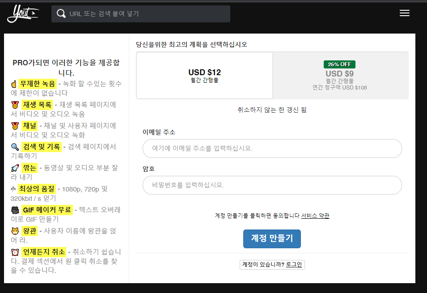Click the password input field
This screenshot has height=293, width=427.
pos(272,185)
